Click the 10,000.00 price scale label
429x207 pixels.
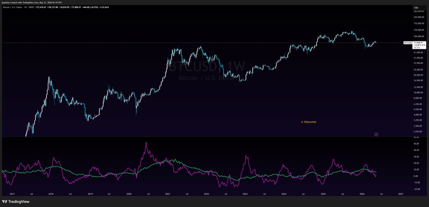418,93
